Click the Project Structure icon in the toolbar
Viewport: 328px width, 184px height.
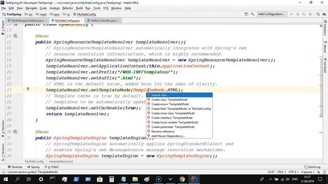coord(324,14)
